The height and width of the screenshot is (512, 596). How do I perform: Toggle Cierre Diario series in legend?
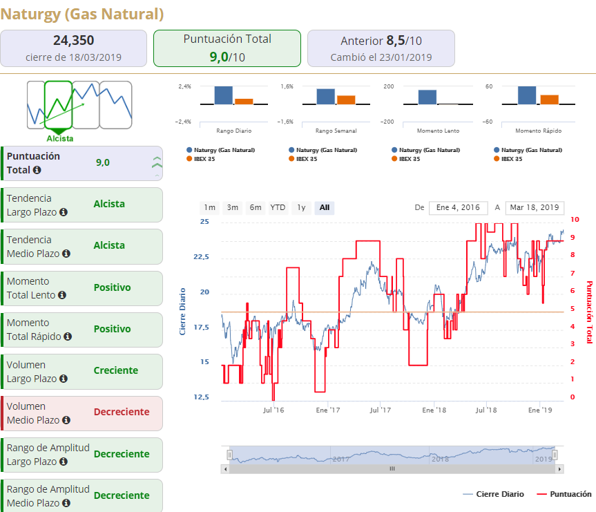(493, 494)
